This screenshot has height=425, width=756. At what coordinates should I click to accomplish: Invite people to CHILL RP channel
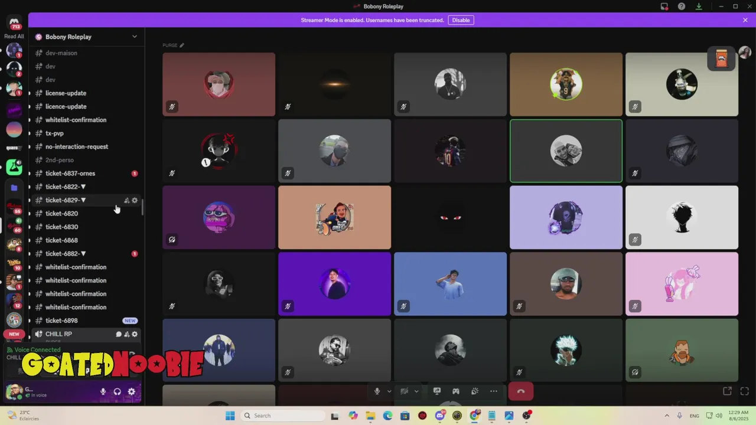tap(126, 334)
